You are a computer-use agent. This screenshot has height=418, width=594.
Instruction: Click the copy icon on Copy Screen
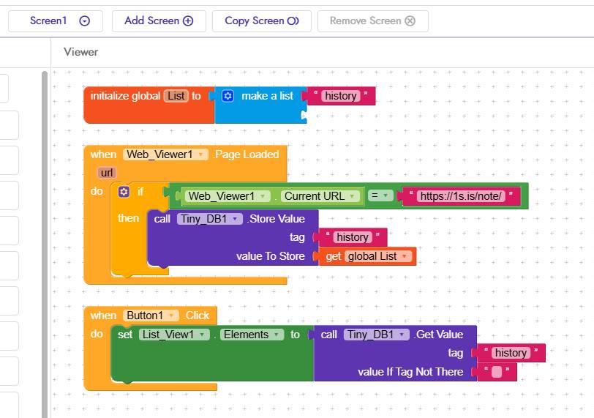(293, 20)
